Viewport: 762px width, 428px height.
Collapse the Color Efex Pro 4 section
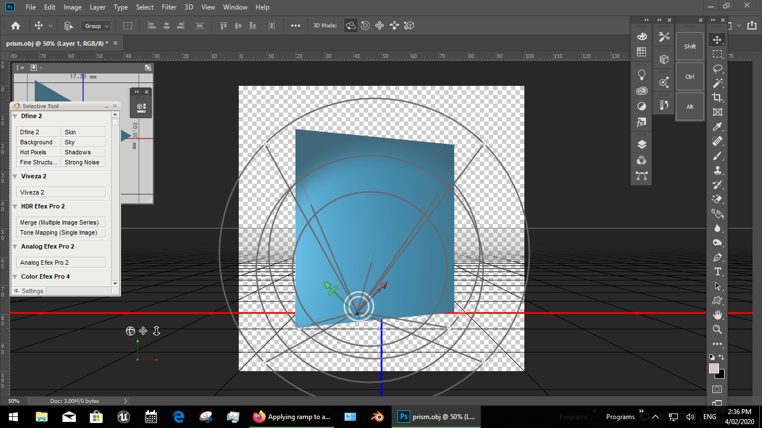click(x=15, y=276)
